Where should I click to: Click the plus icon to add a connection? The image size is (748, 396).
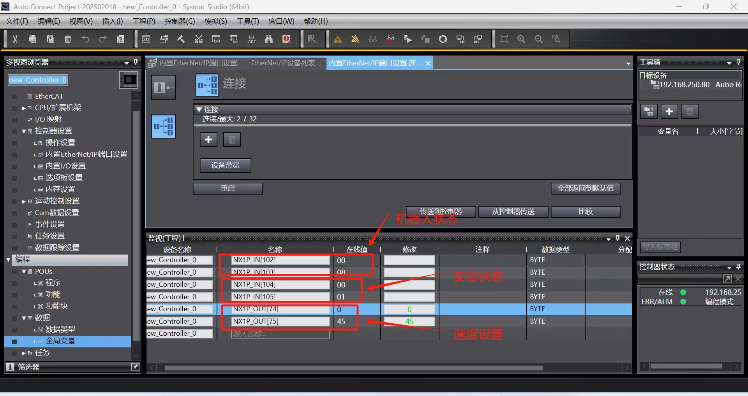(208, 139)
